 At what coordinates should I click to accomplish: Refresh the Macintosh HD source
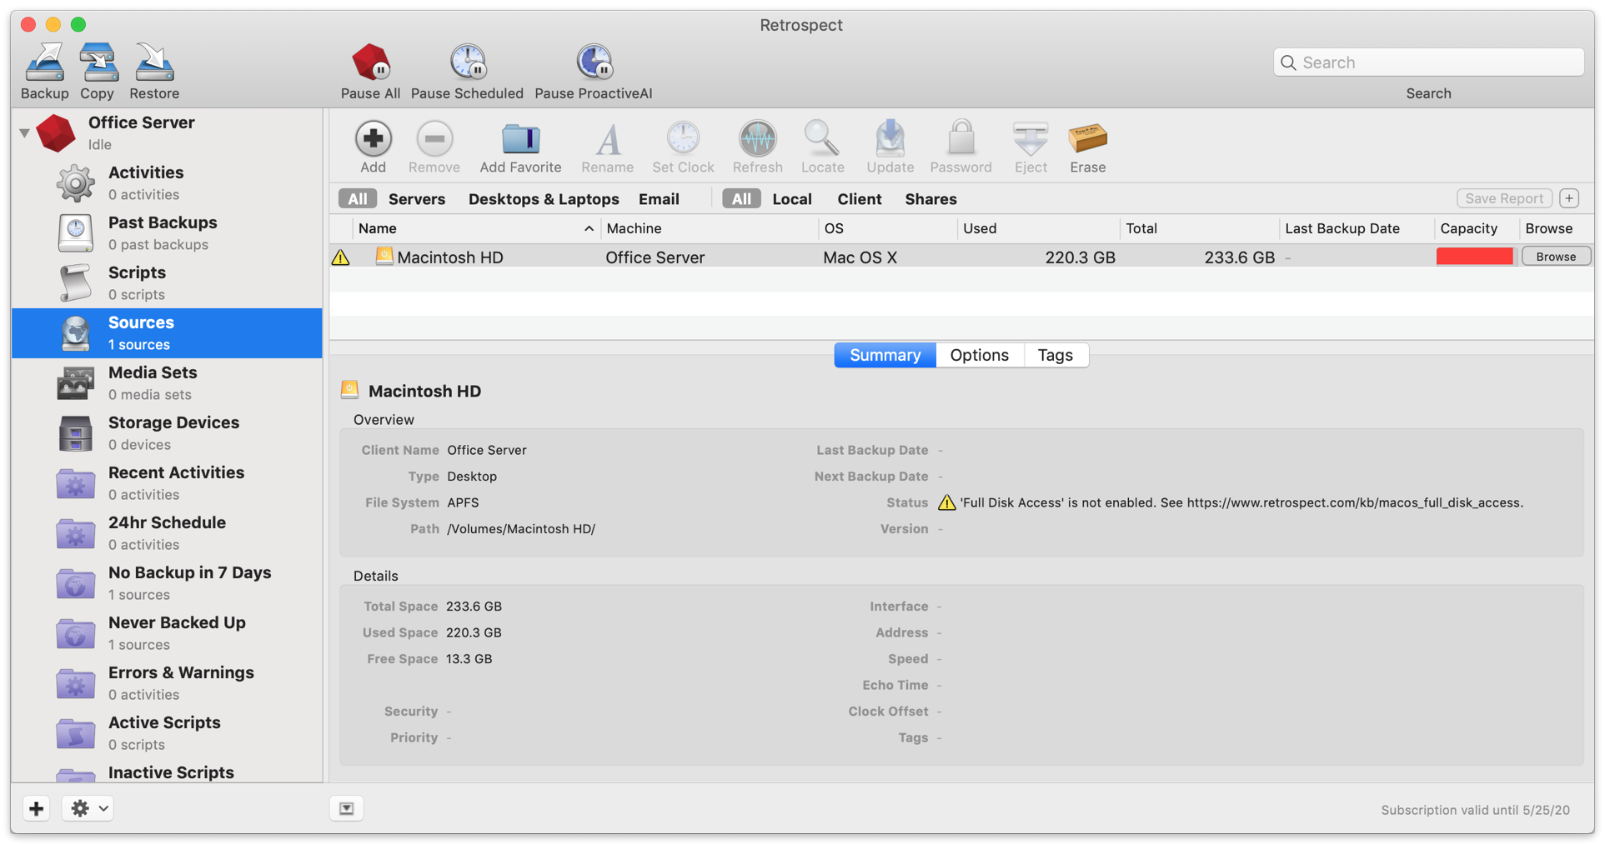[757, 146]
